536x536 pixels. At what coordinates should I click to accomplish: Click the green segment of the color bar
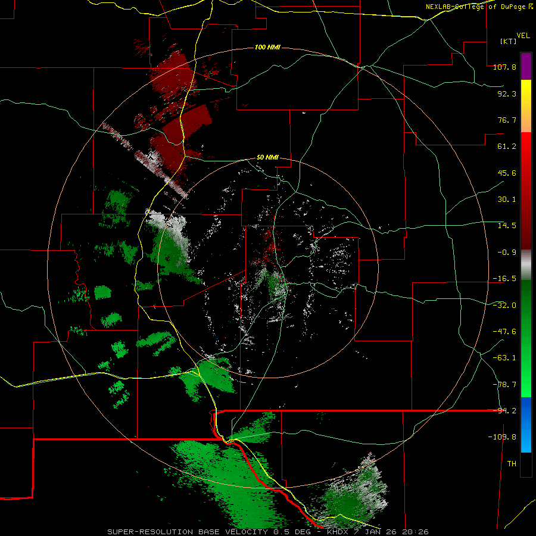(526, 338)
